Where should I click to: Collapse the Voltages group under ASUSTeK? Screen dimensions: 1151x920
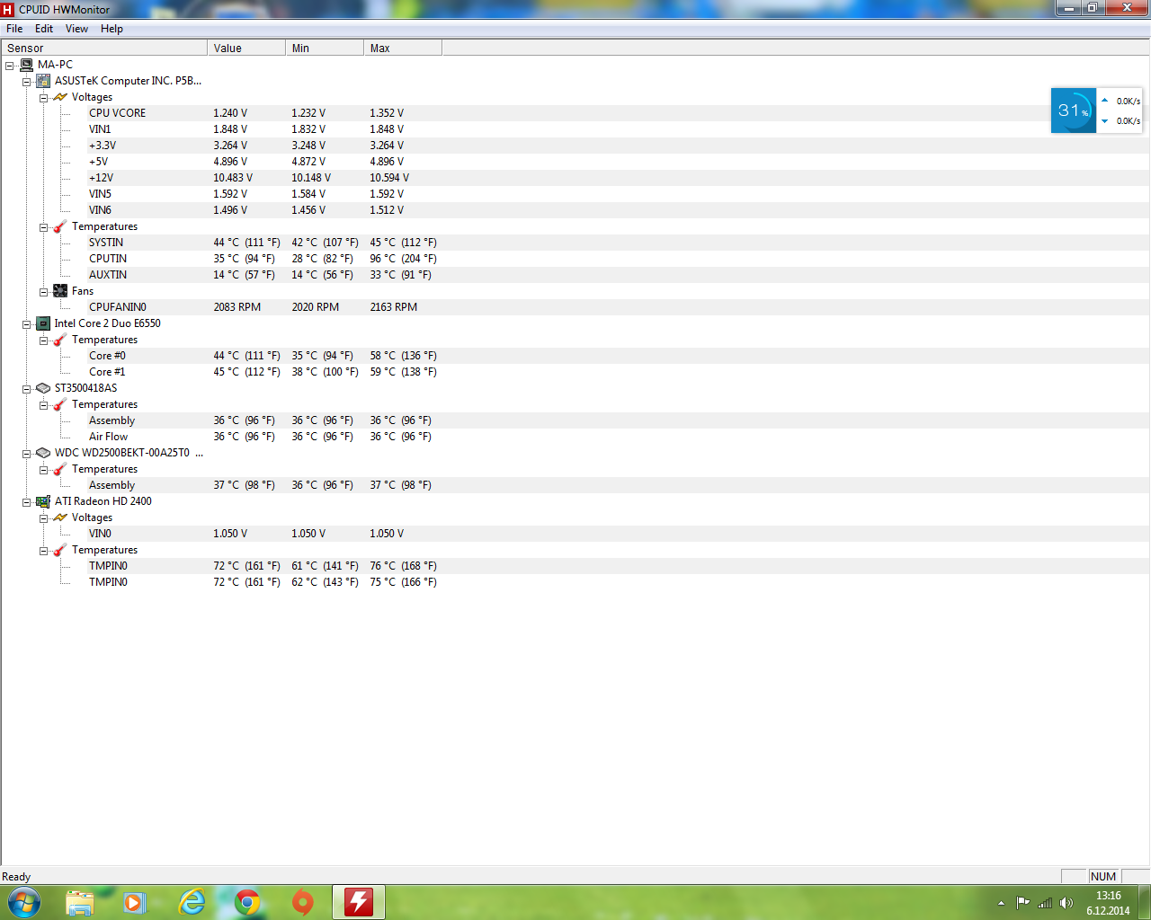tap(43, 98)
